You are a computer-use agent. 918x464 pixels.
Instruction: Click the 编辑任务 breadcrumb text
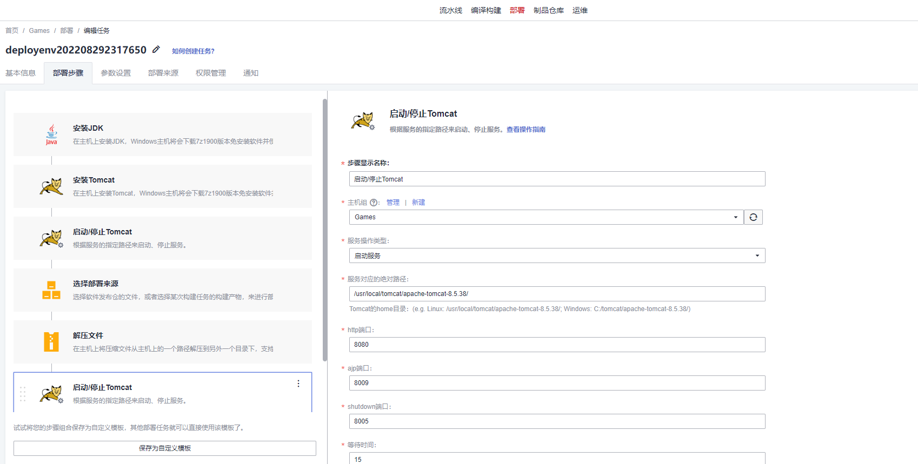tap(97, 31)
